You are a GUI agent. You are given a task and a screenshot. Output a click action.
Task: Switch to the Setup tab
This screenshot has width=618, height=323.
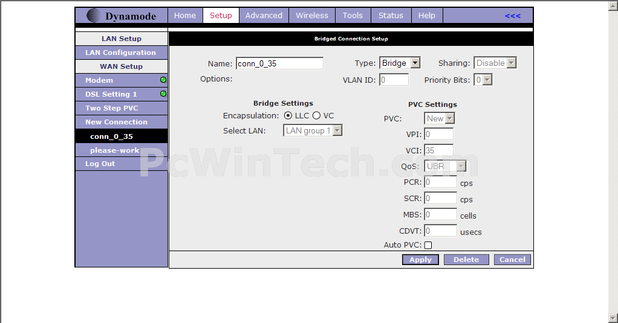coord(221,16)
